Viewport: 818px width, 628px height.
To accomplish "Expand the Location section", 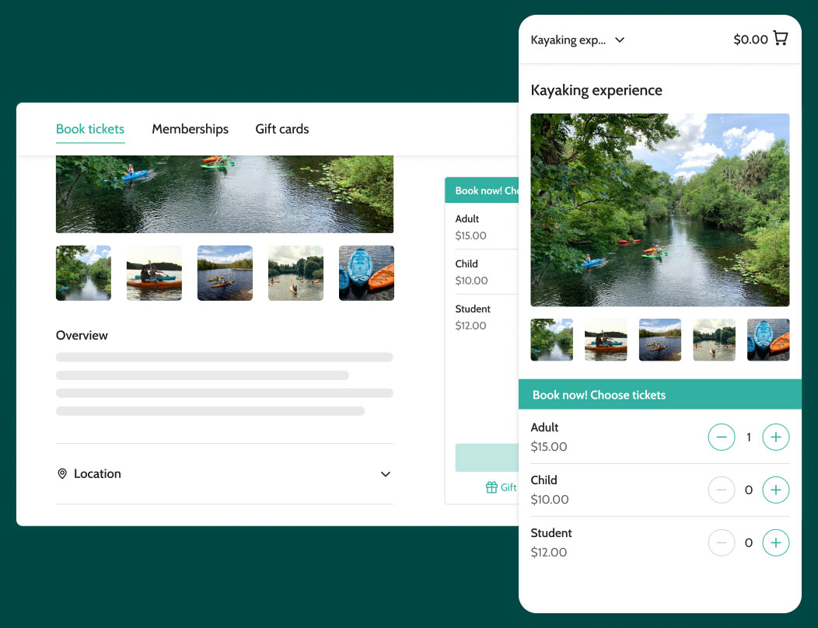I will (386, 473).
